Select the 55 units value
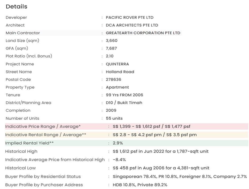249x189 pixels. [x=114, y=118]
